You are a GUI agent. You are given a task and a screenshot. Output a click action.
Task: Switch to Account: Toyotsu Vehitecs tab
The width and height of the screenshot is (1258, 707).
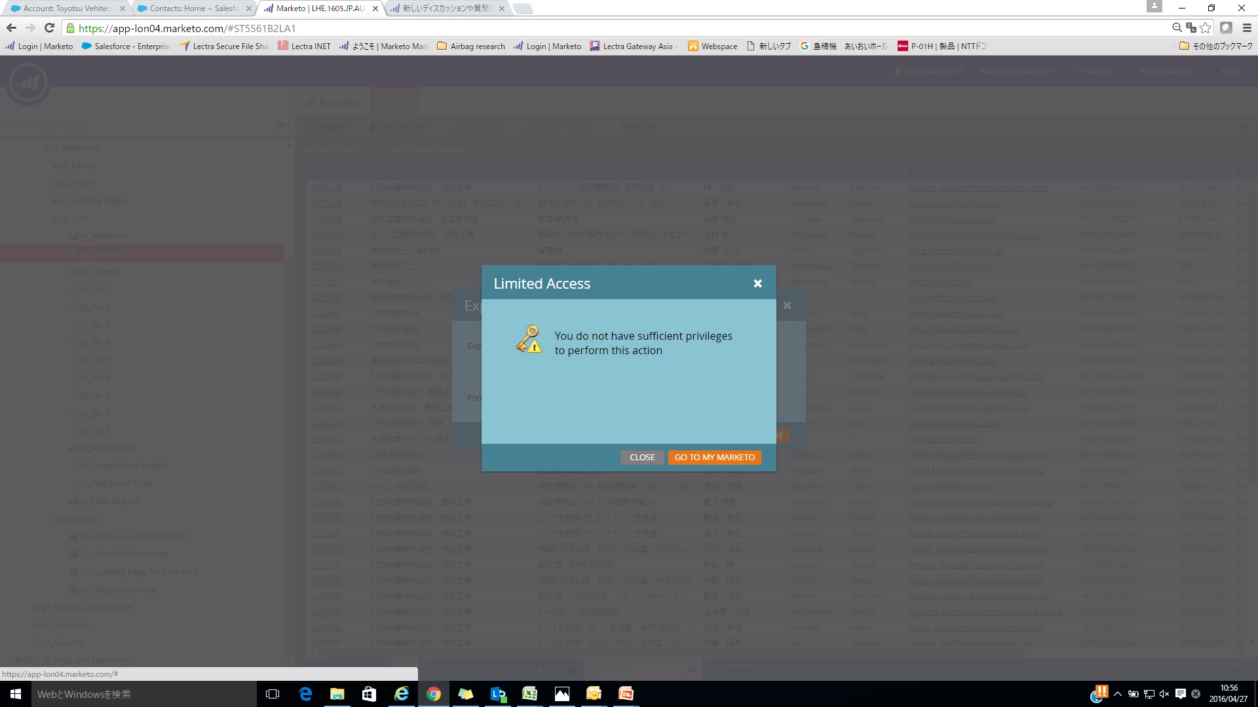click(67, 9)
